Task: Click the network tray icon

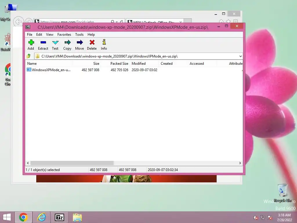Action: point(263,217)
